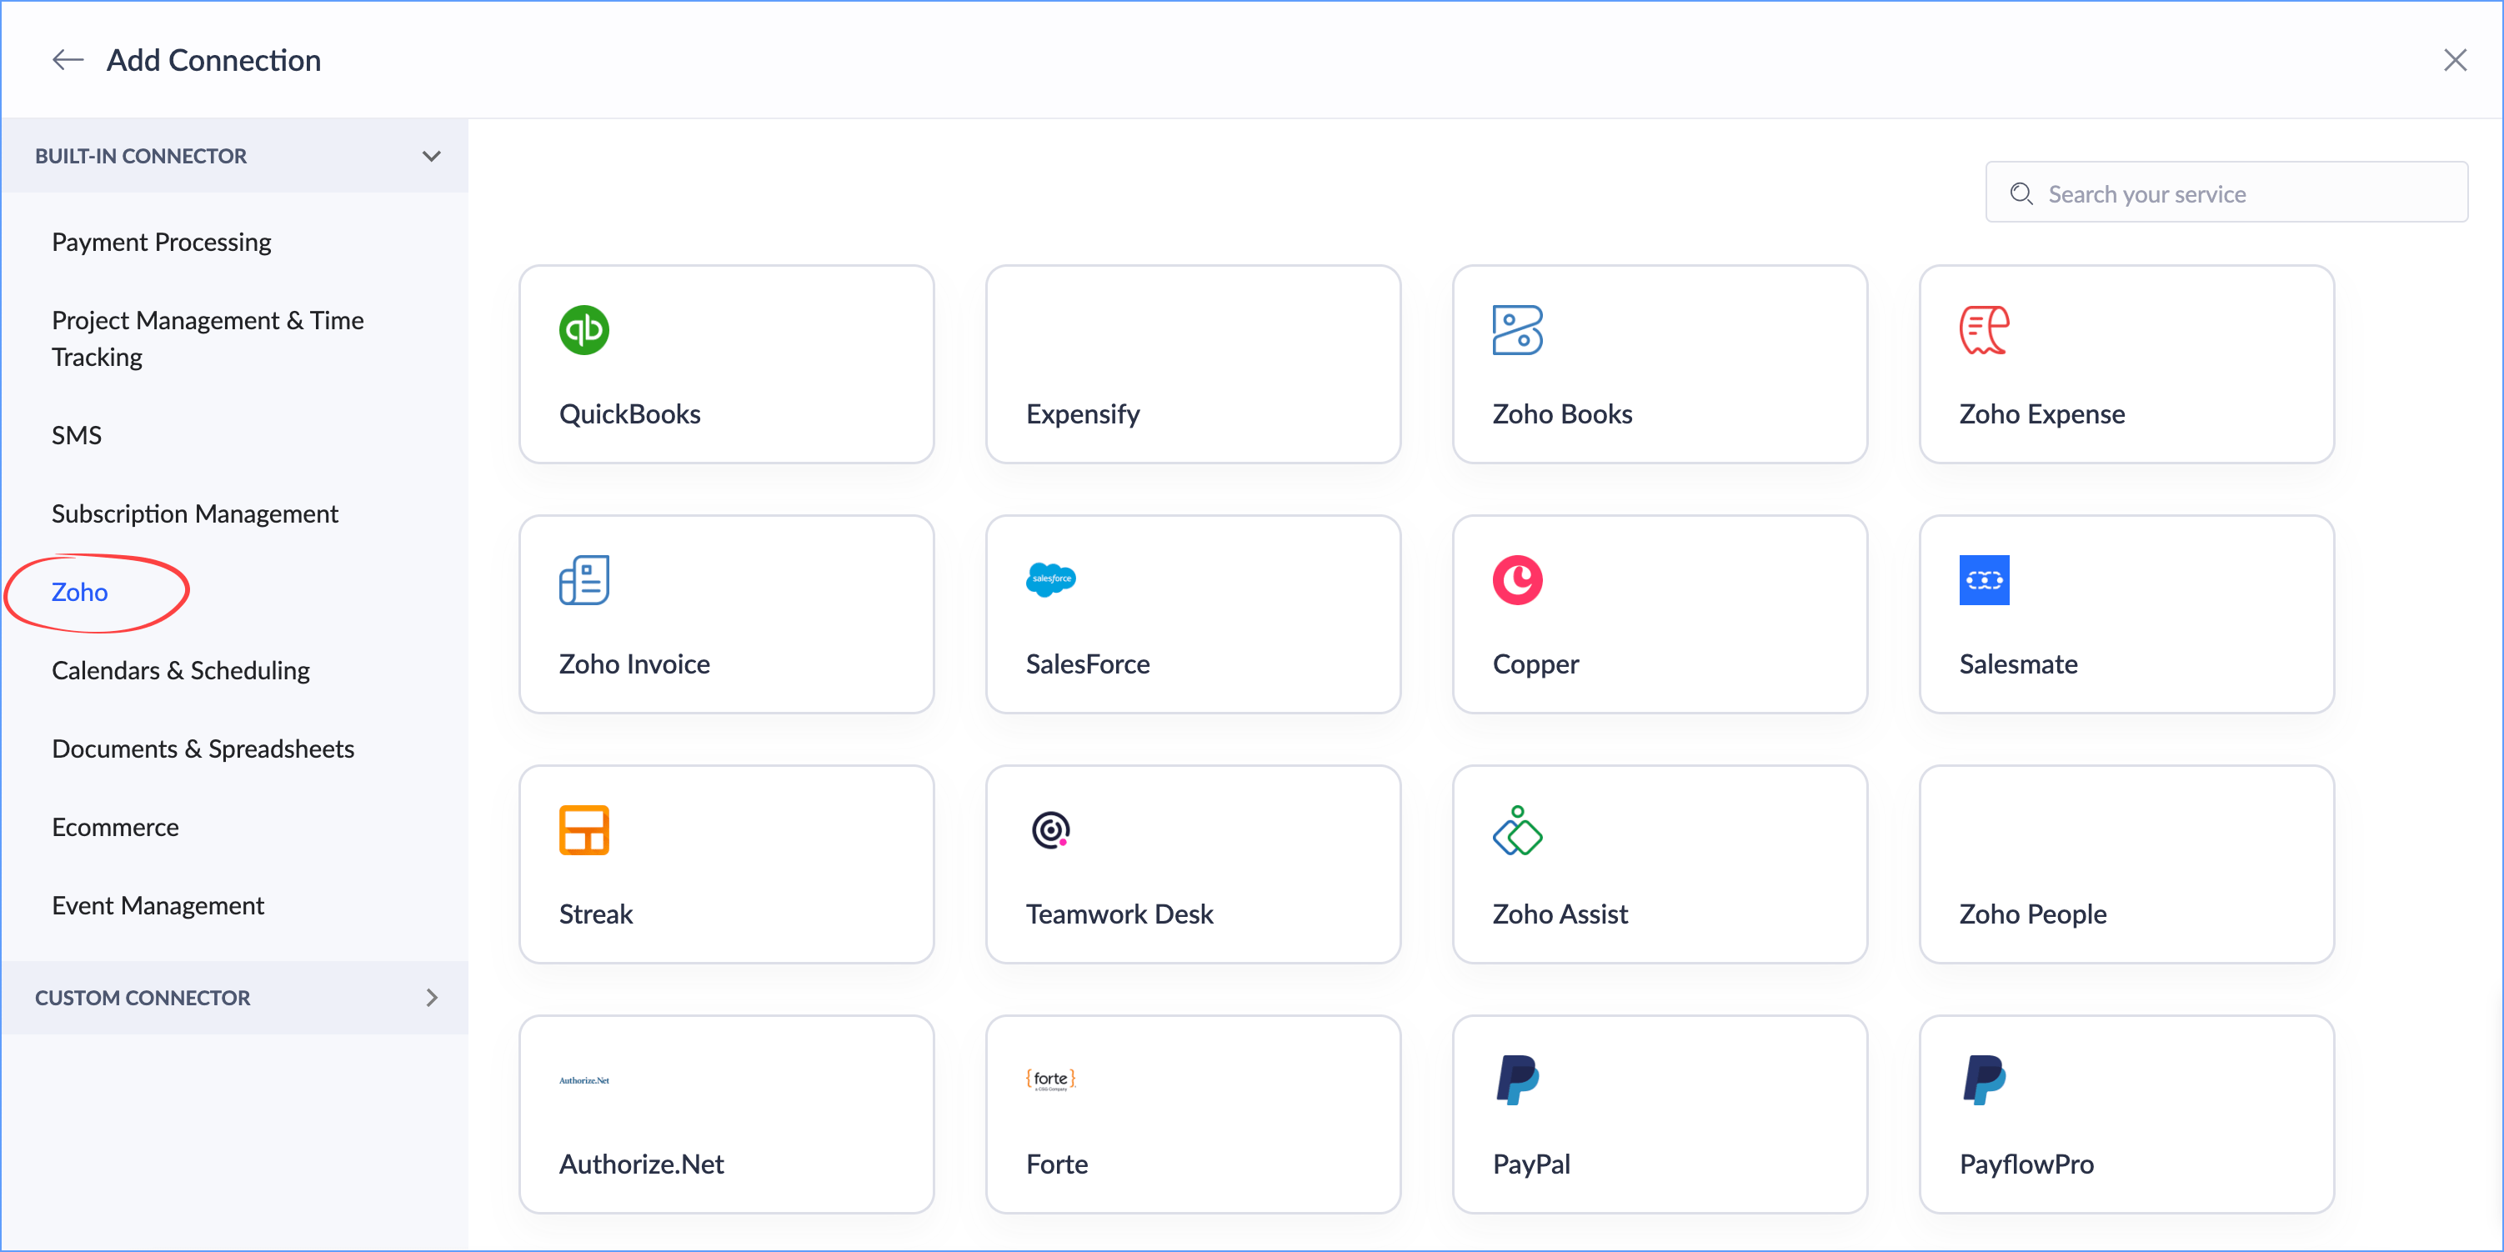The image size is (2504, 1252).
Task: Select the Zoho category in sidebar
Action: point(80,592)
